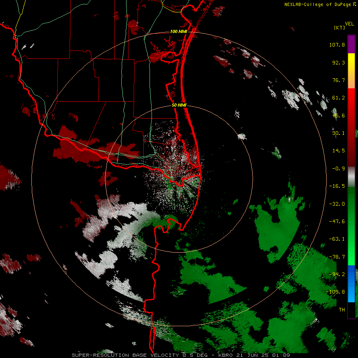Click the -63.1 value on velocity scale
The height and width of the screenshot is (358, 358).
(337, 239)
